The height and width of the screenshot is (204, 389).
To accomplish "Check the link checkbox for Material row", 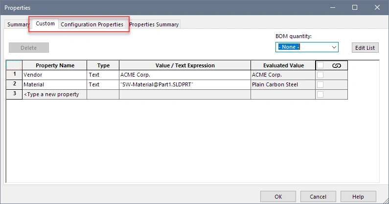I will [320, 85].
